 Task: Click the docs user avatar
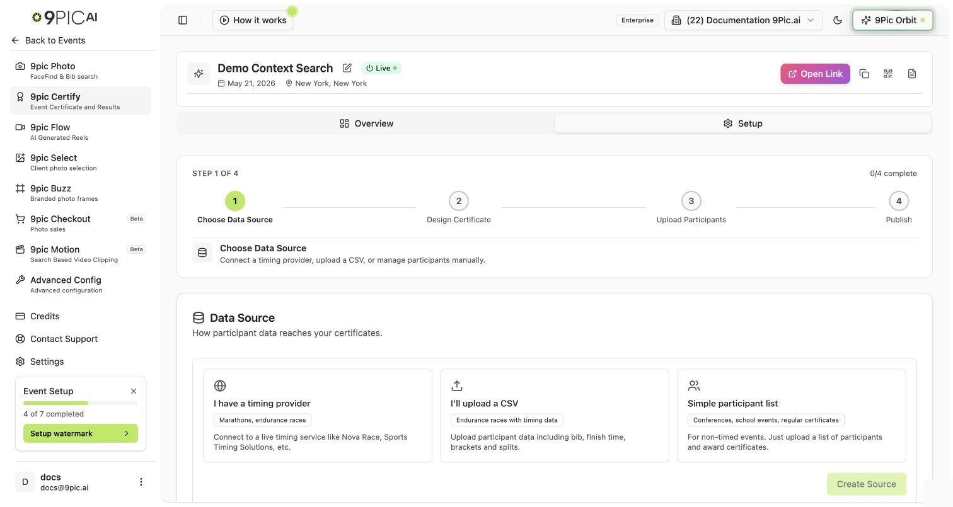(x=25, y=482)
